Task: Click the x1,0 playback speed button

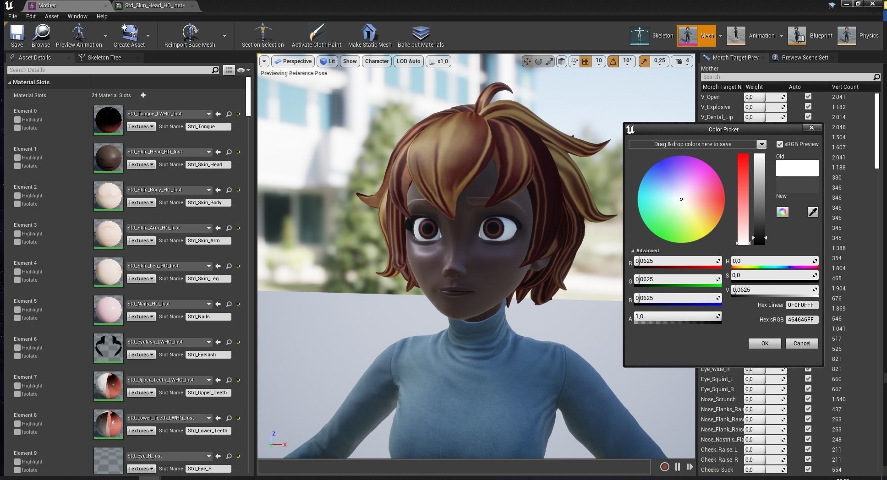Action: [438, 61]
